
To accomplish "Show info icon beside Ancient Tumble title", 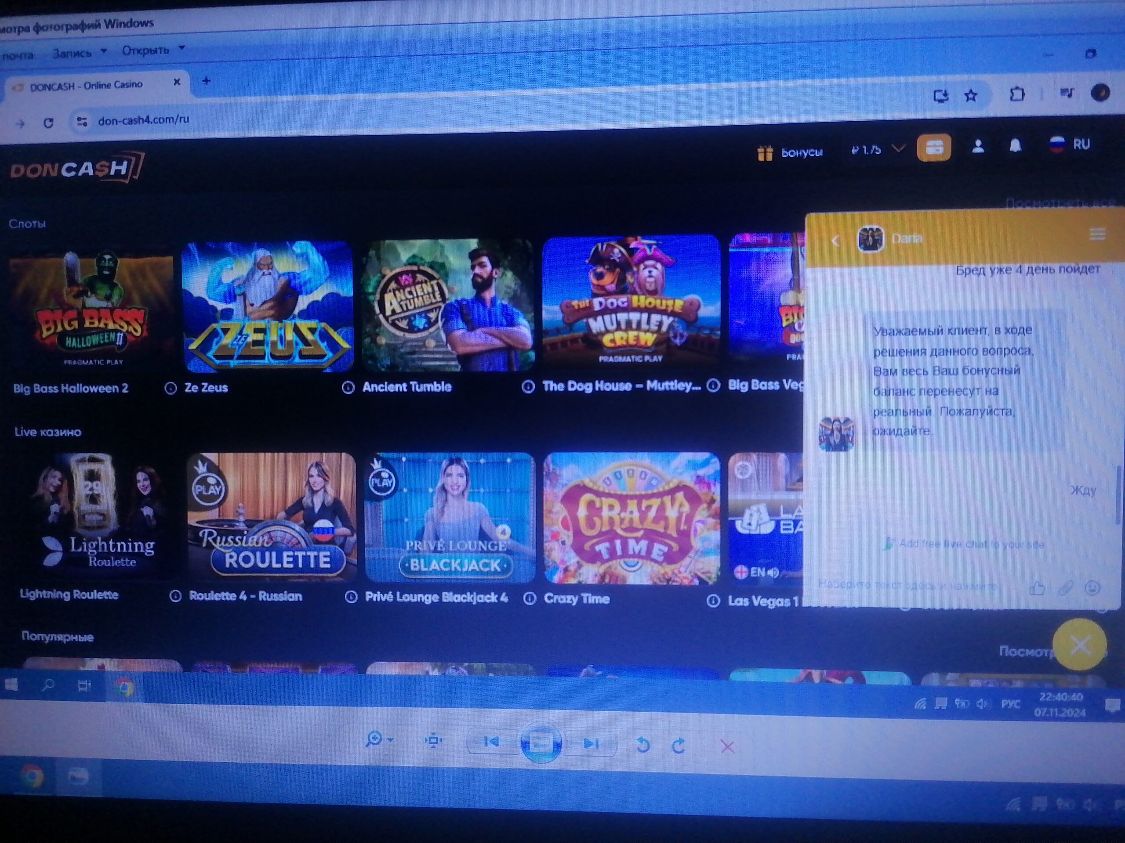I will point(348,388).
